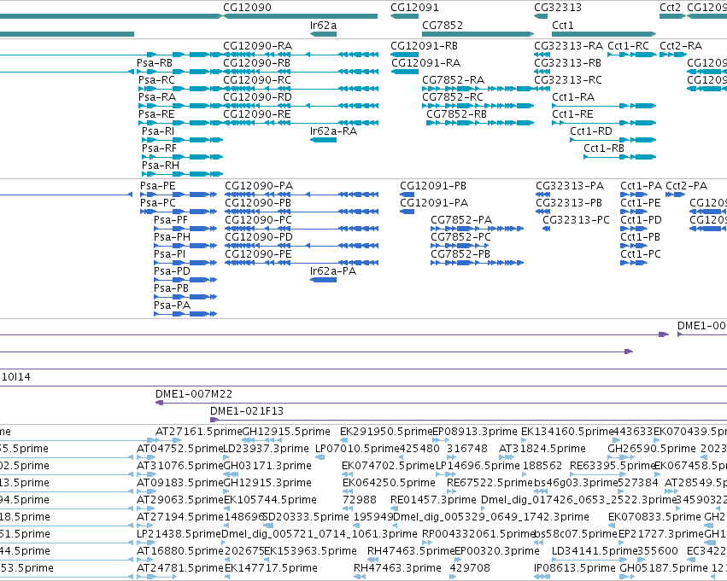Select protein Cct1-PA

(642, 186)
